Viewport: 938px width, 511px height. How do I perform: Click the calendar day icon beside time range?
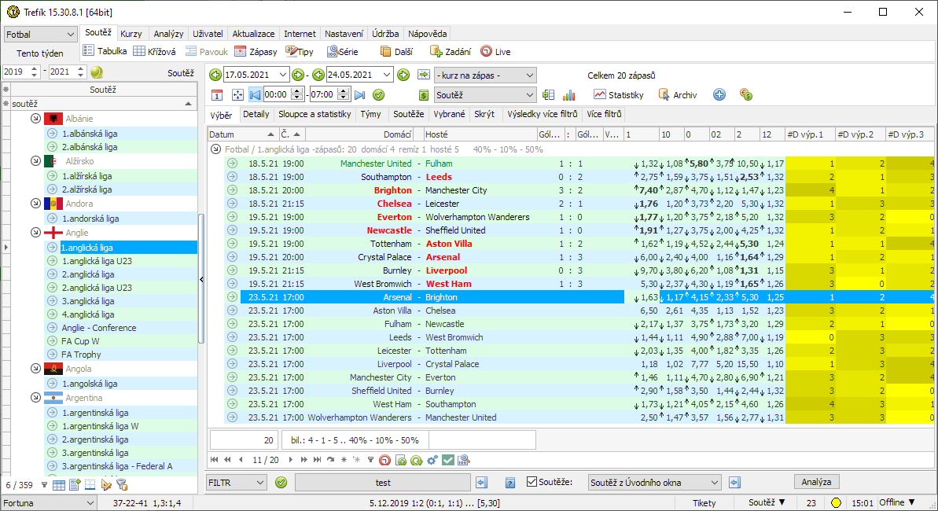[217, 95]
